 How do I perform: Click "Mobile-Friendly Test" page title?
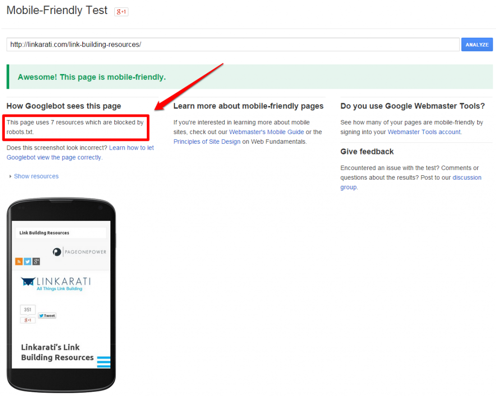57,11
